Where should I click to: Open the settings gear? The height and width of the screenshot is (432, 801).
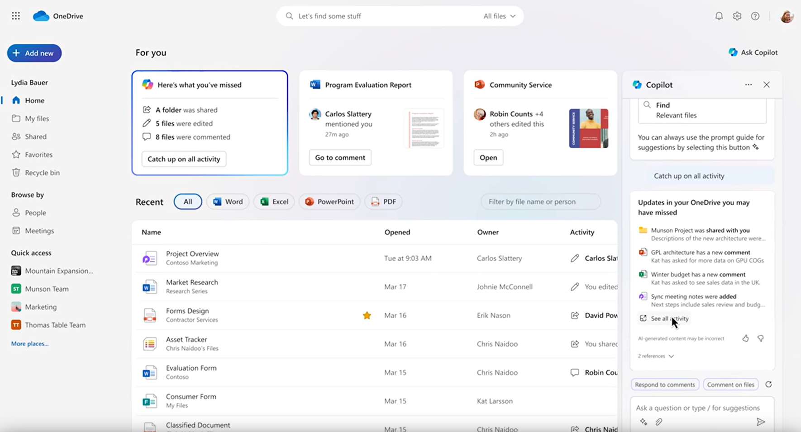click(x=737, y=16)
